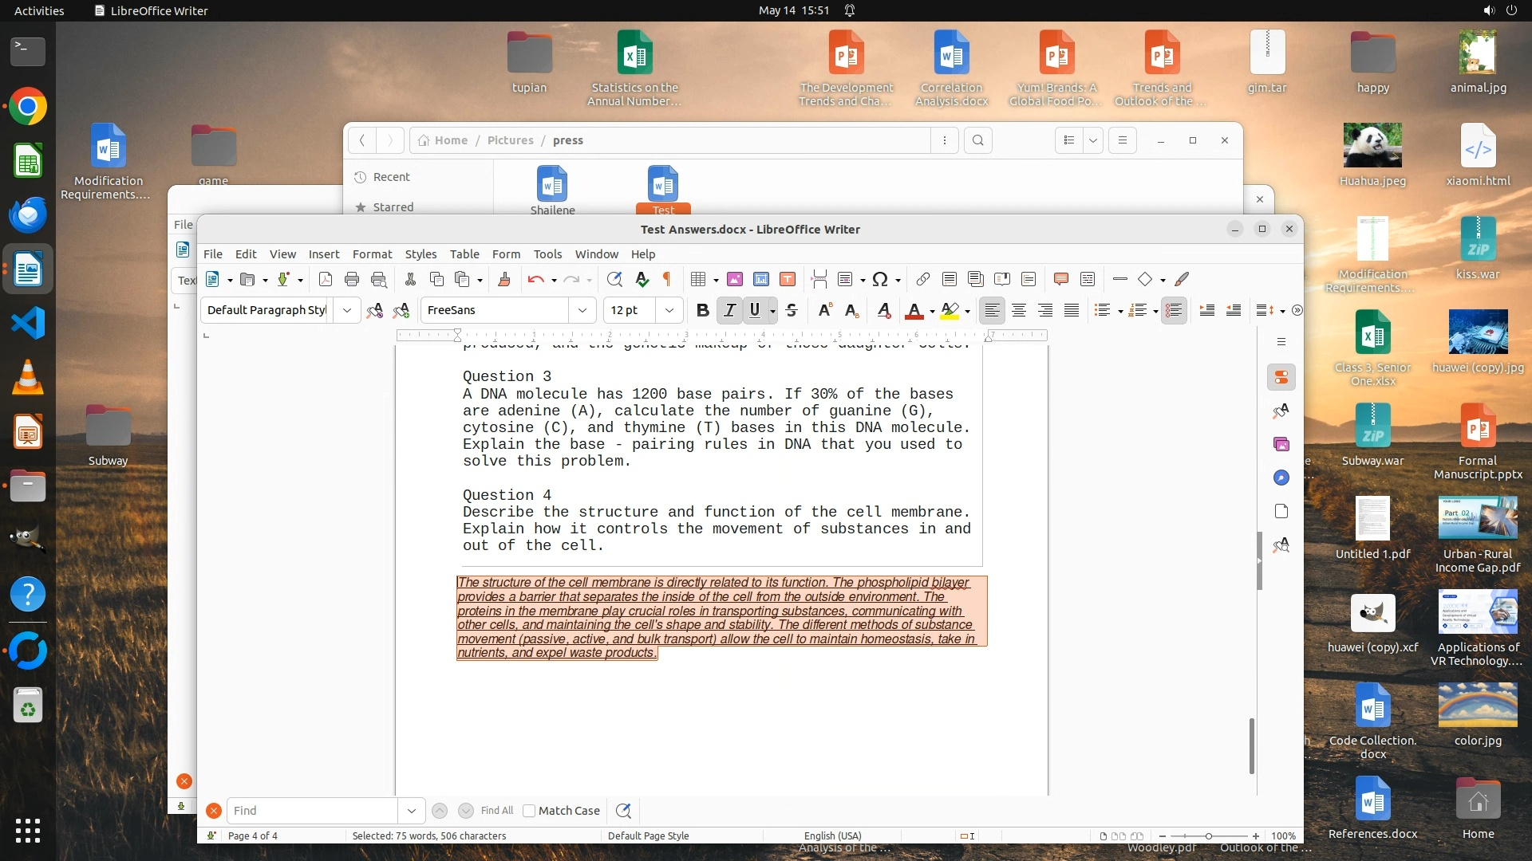Screen dimensions: 1532x861
Task: Click the Clone Formatting paintbrush icon
Action: click(x=503, y=279)
